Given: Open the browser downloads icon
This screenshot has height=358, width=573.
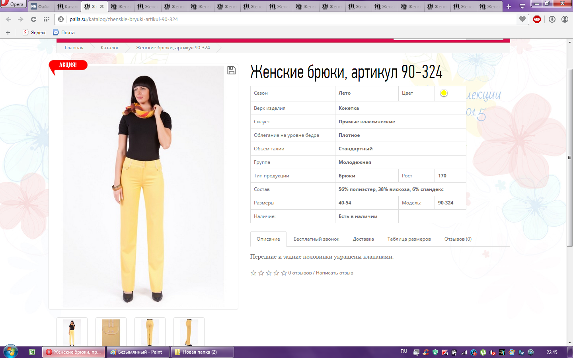Looking at the screenshot, I should tap(552, 19).
